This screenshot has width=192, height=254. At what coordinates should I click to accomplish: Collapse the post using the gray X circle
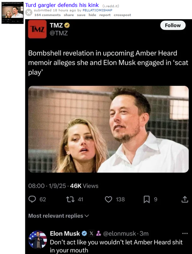(29, 12)
